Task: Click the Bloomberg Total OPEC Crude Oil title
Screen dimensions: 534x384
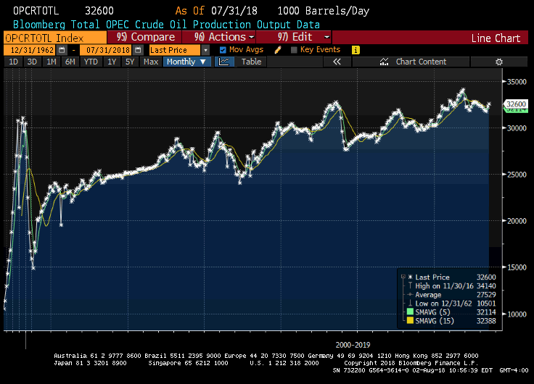Action: (166, 25)
